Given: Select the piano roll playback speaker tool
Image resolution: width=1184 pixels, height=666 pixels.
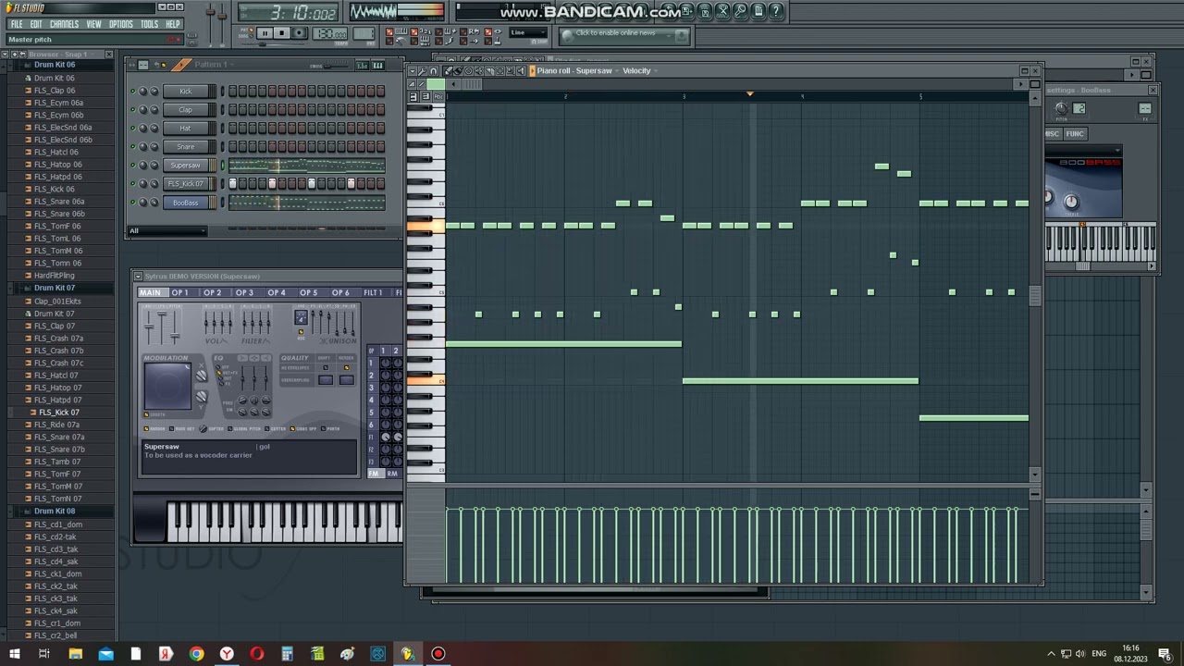Looking at the screenshot, I should (x=521, y=71).
